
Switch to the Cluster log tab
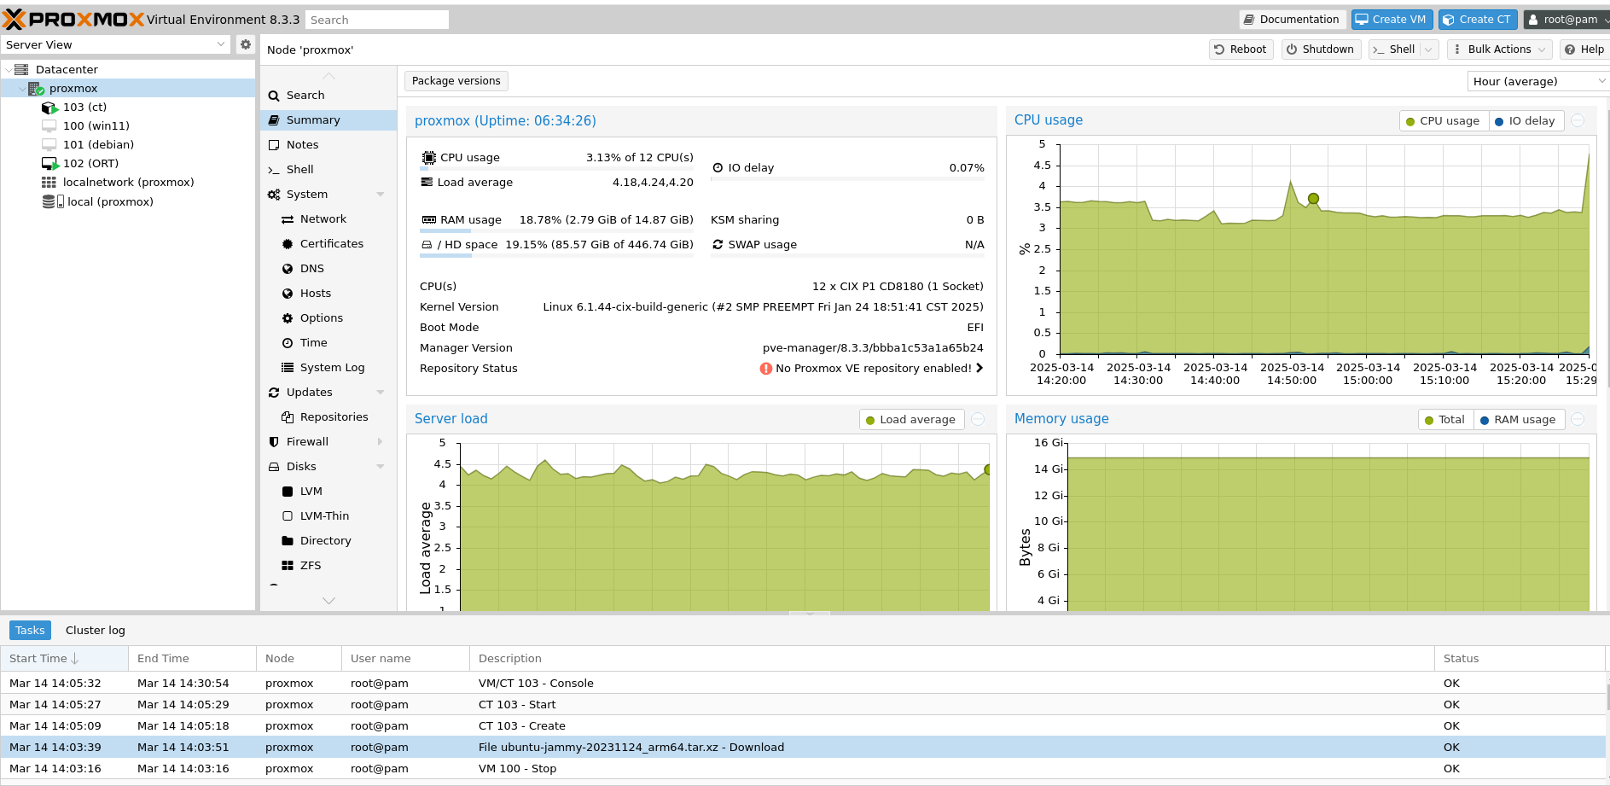pos(96,631)
